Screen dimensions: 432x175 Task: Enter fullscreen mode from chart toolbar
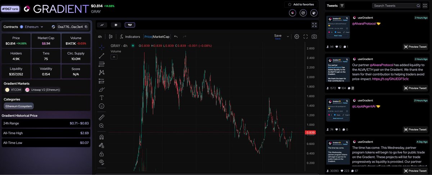point(306,36)
